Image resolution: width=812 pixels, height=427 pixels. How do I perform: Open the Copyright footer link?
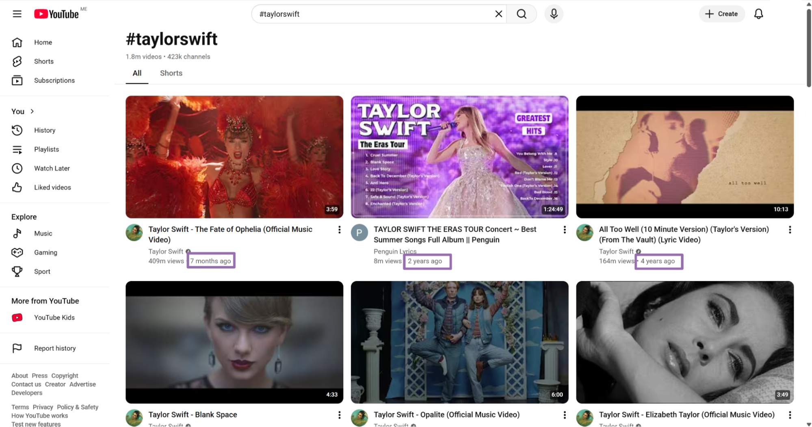65,376
